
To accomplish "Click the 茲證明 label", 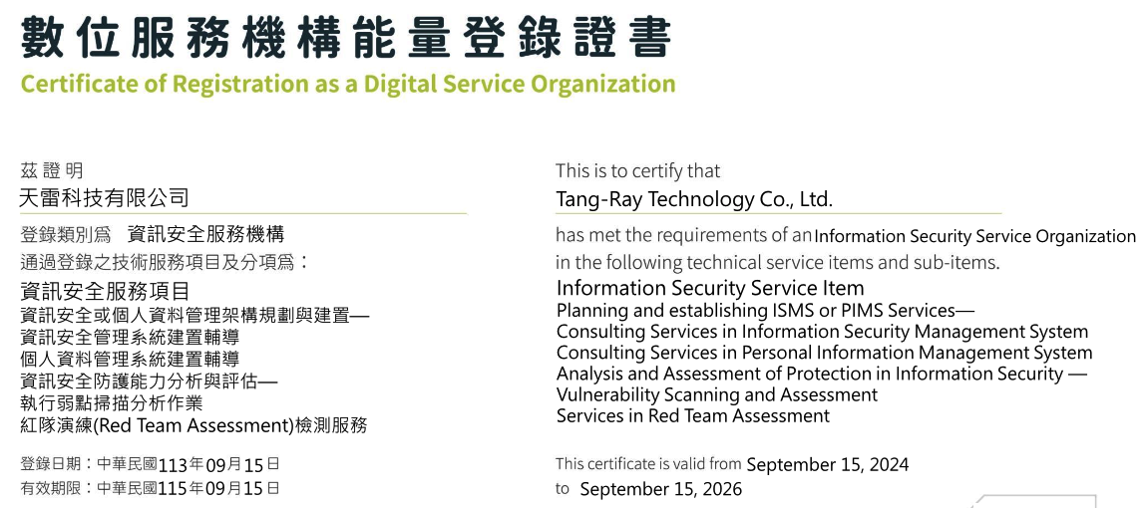I will [x=52, y=171].
